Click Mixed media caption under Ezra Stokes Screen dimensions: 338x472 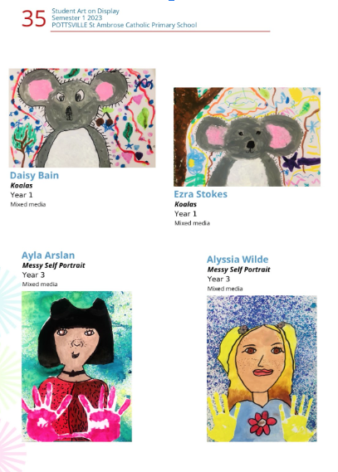coord(192,223)
